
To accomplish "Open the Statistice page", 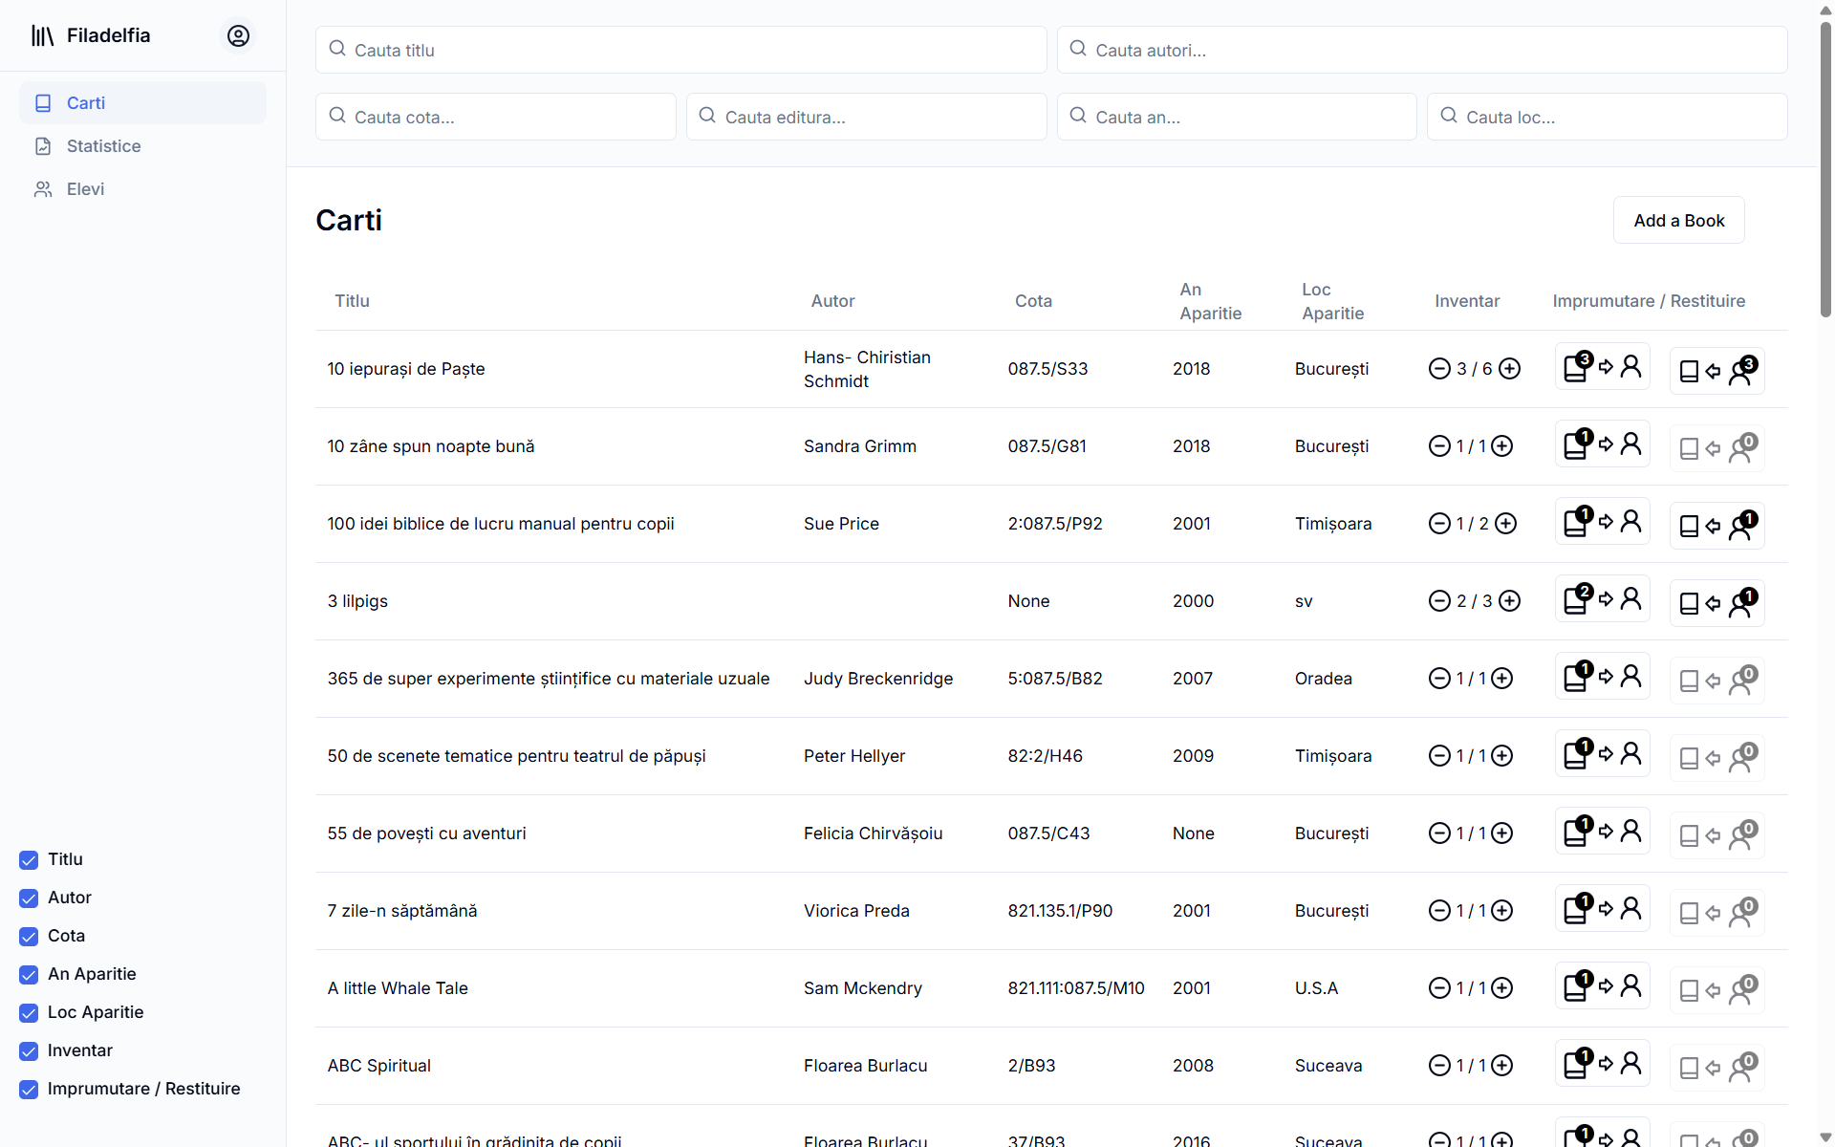I will tap(103, 146).
